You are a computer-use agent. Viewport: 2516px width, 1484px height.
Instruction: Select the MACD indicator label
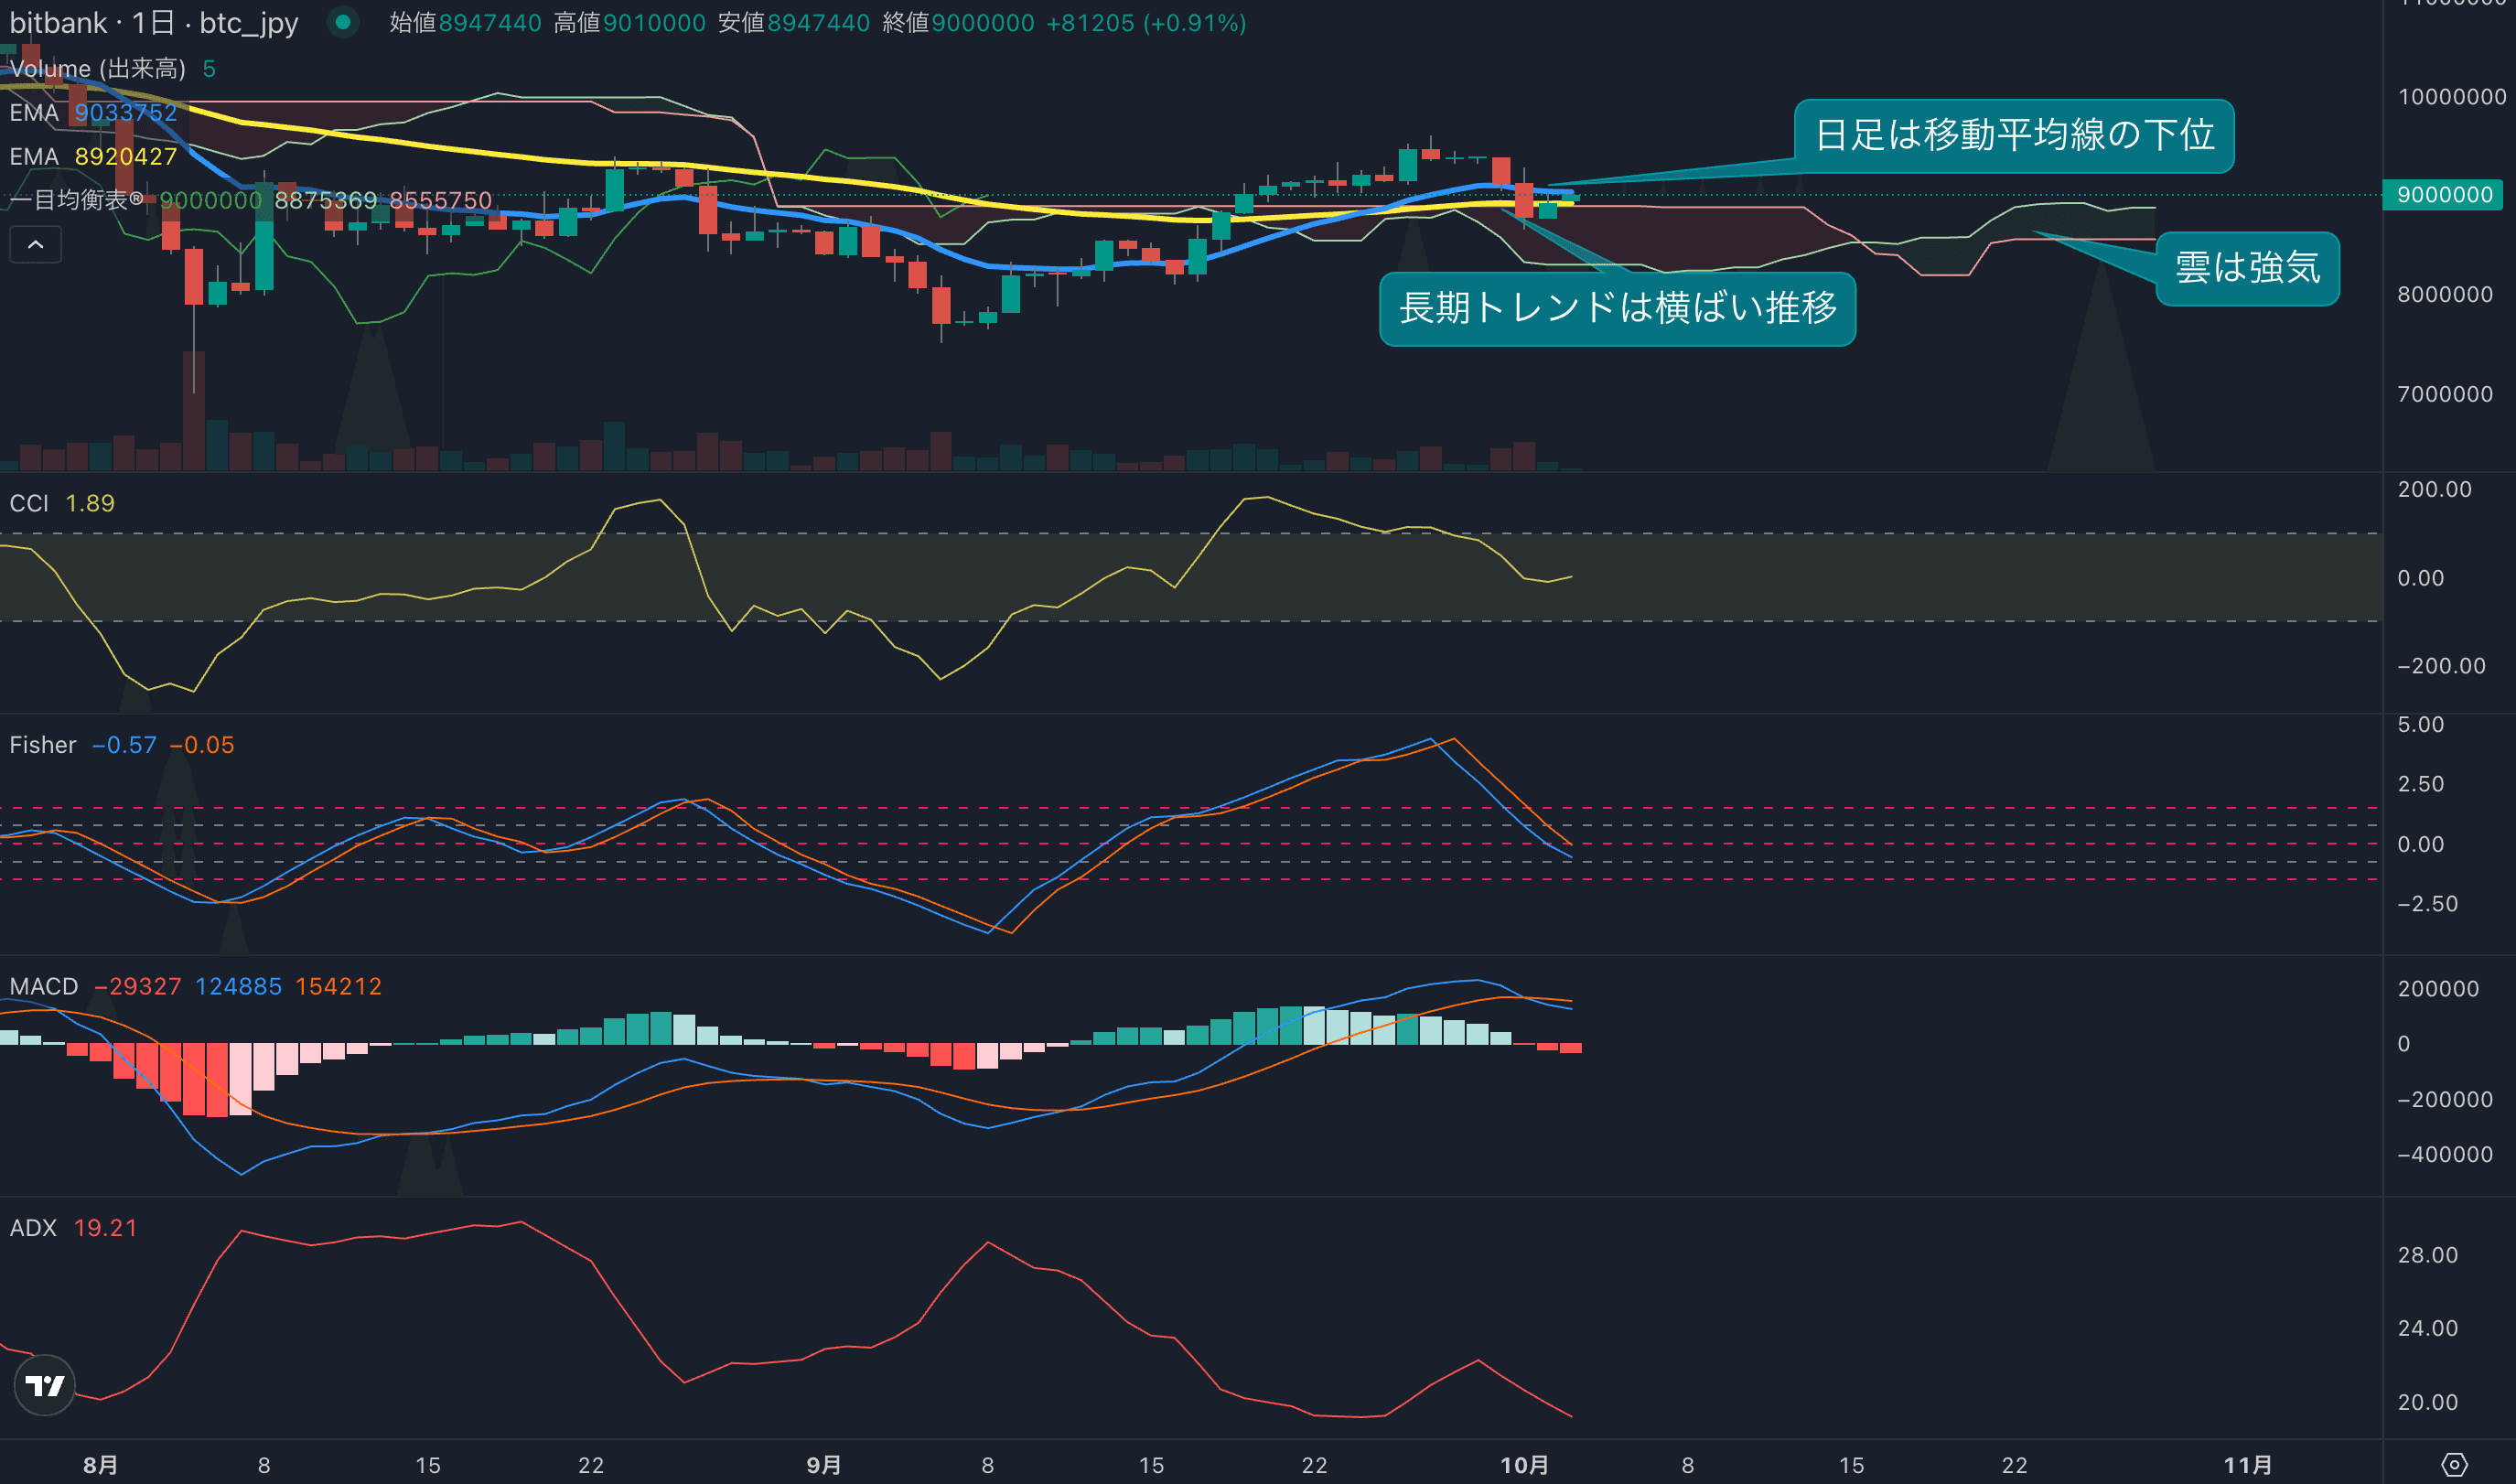click(x=43, y=986)
